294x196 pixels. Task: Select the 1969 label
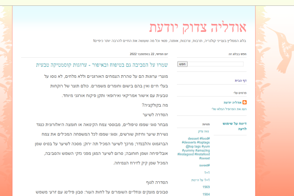(206, 187)
